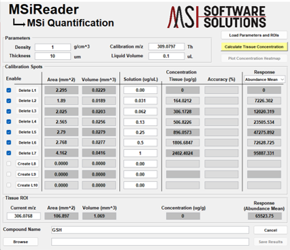This screenshot has height=250, width=290.
Task: Click Tissue ROI response value 65523.75
Action: [x=265, y=216]
